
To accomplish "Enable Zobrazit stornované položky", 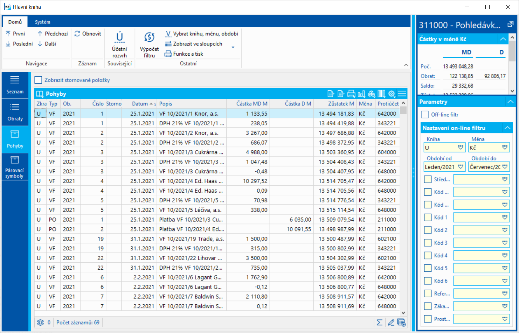I will click(x=38, y=80).
